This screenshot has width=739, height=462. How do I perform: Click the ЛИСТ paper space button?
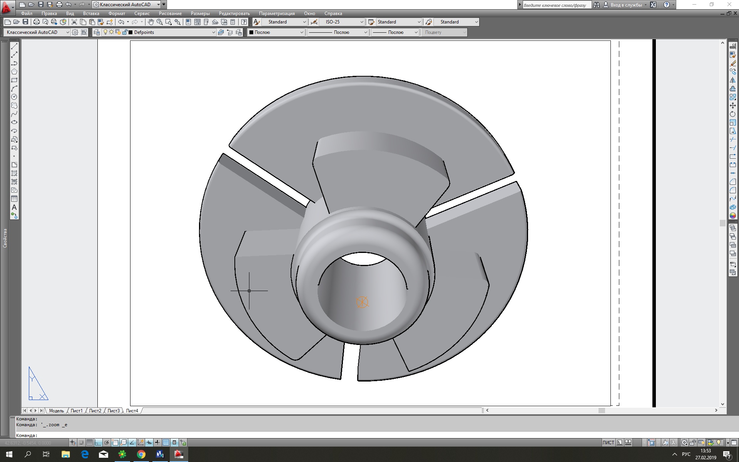pyautogui.click(x=608, y=442)
